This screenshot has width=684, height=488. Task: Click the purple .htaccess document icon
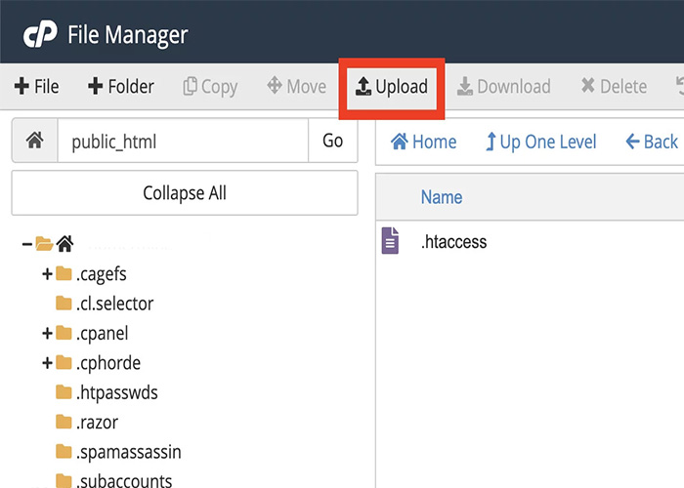point(391,240)
